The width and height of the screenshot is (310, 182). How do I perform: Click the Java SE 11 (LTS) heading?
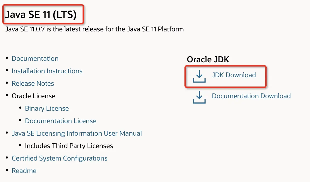pyautogui.click(x=41, y=14)
